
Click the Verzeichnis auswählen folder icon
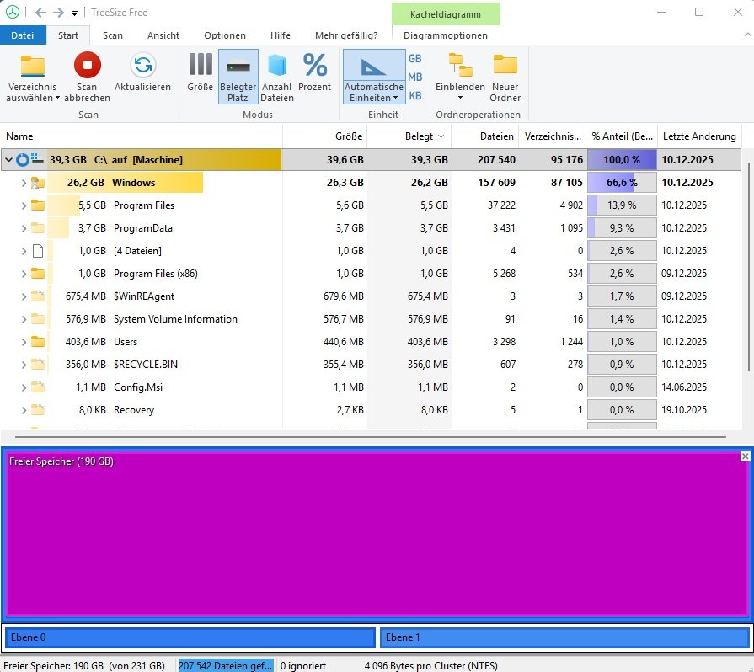32,66
